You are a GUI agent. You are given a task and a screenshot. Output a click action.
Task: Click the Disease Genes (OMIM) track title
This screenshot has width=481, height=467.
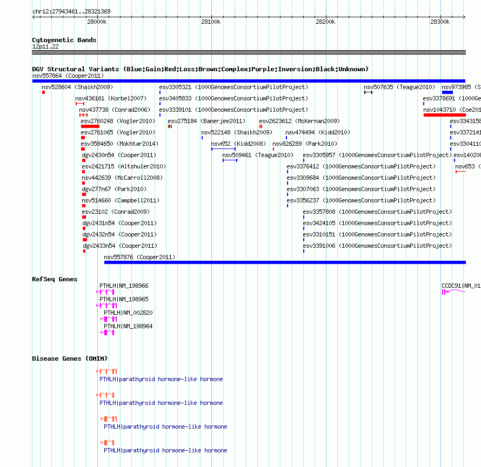[70, 358]
